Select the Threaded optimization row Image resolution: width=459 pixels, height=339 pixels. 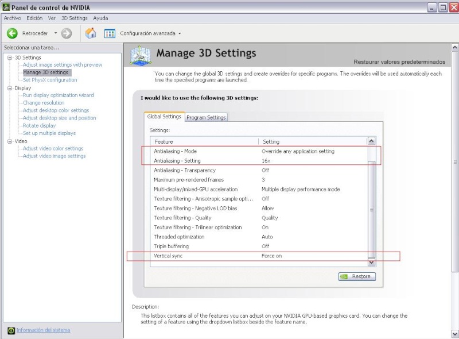click(259, 237)
